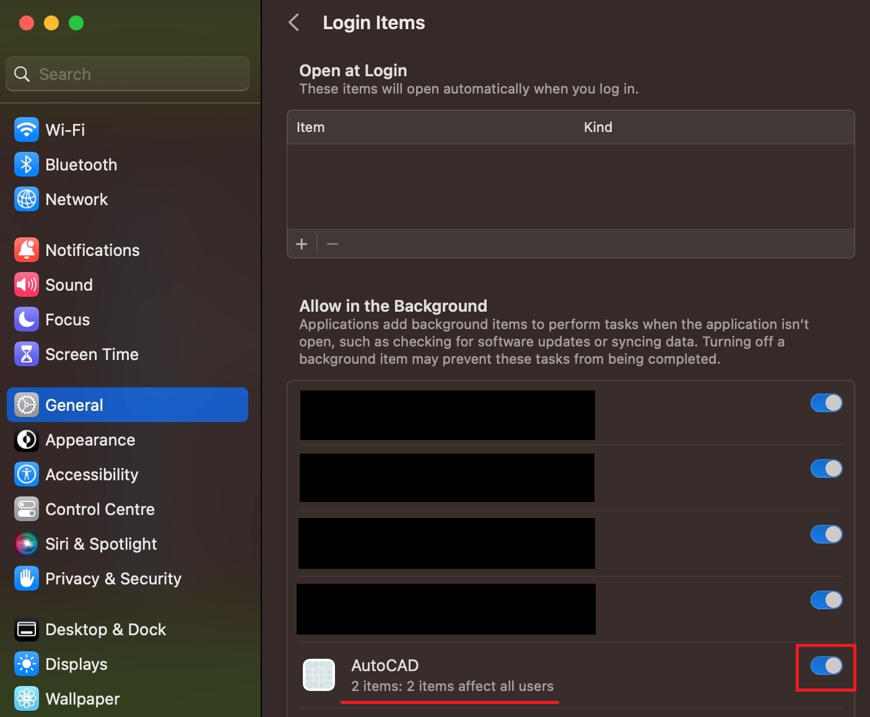Select the Siri & Spotlight icon
Image resolution: width=870 pixels, height=717 pixels.
pos(26,543)
